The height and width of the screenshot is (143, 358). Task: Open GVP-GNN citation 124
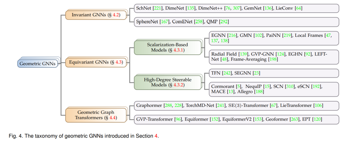click(280, 54)
